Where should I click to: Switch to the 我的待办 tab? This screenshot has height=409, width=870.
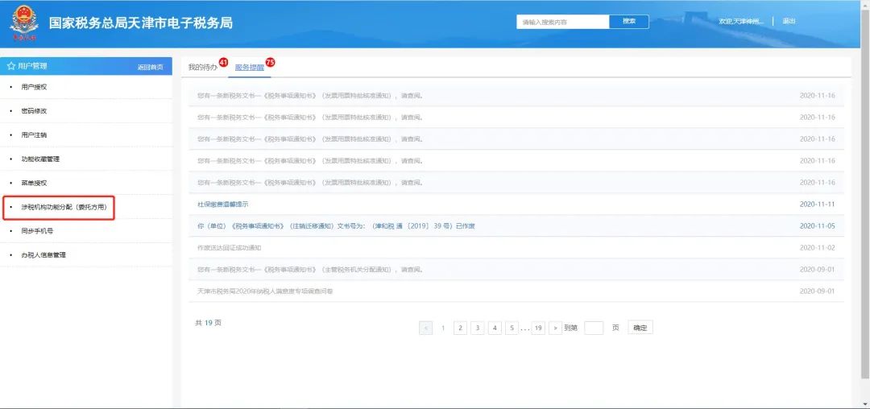coord(202,67)
